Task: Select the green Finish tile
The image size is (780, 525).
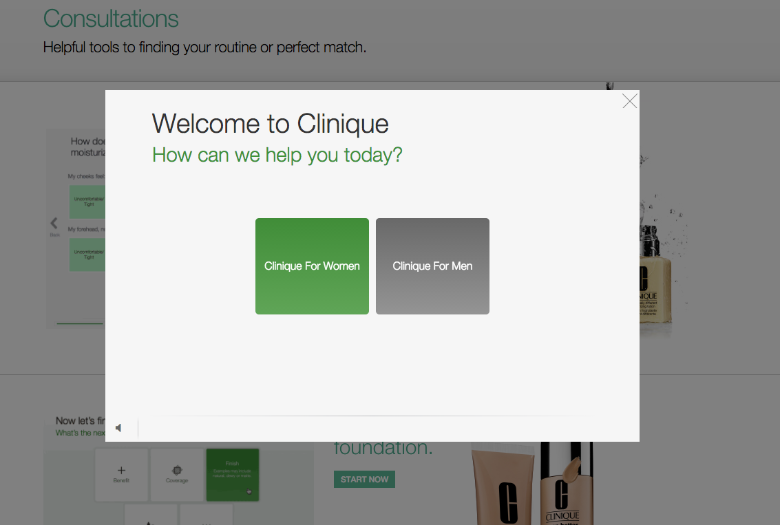Action: point(232,474)
